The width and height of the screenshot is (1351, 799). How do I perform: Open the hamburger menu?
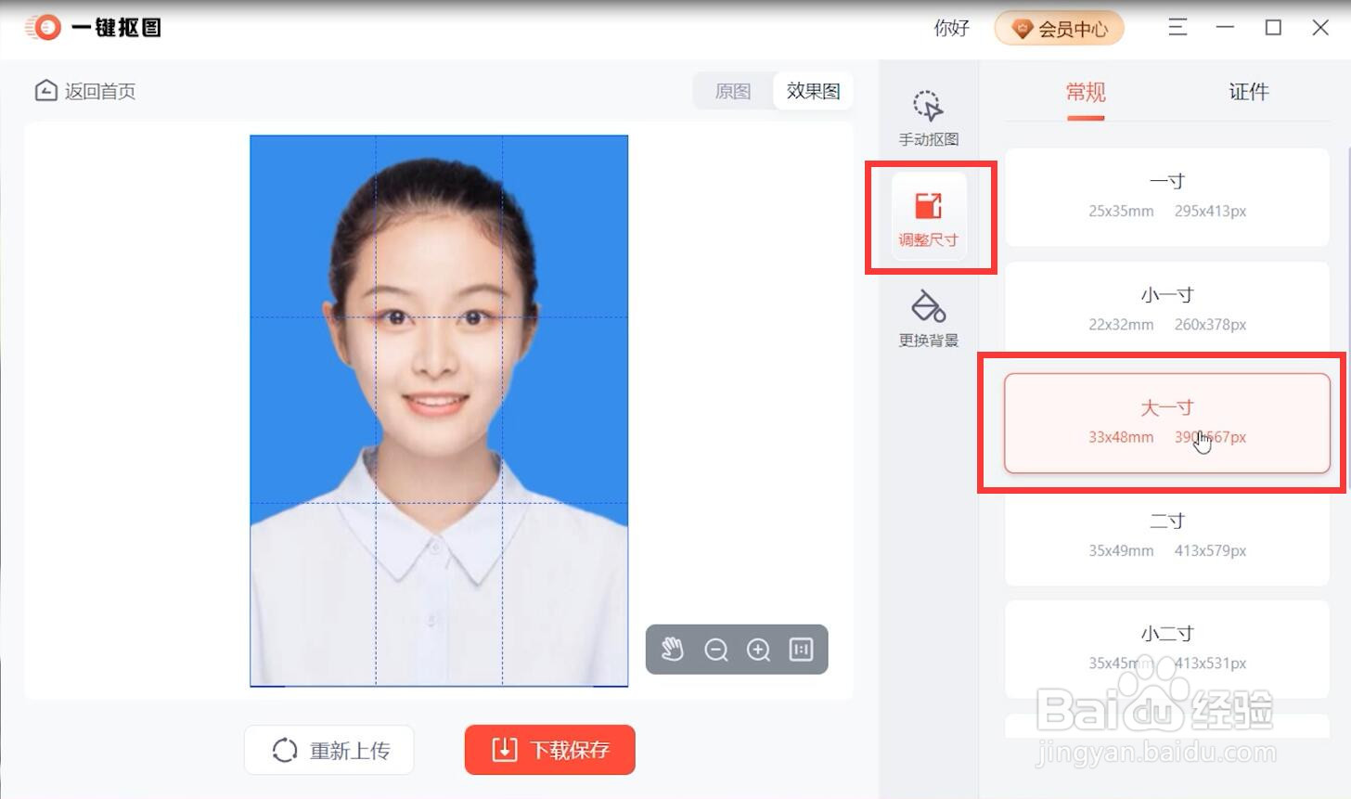1177,28
